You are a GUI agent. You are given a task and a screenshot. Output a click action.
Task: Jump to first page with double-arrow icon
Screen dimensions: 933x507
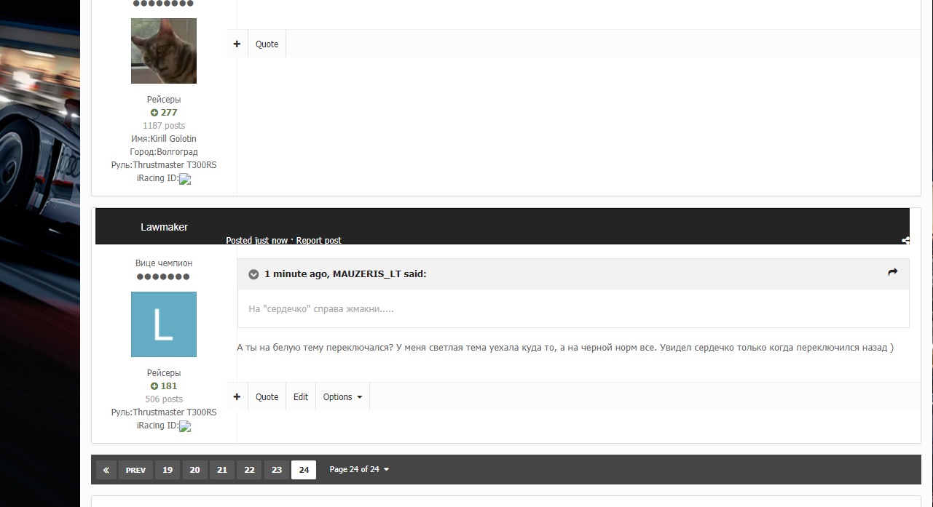(x=106, y=470)
